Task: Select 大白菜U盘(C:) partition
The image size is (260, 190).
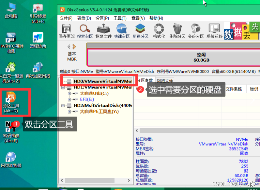Action: 94,93
